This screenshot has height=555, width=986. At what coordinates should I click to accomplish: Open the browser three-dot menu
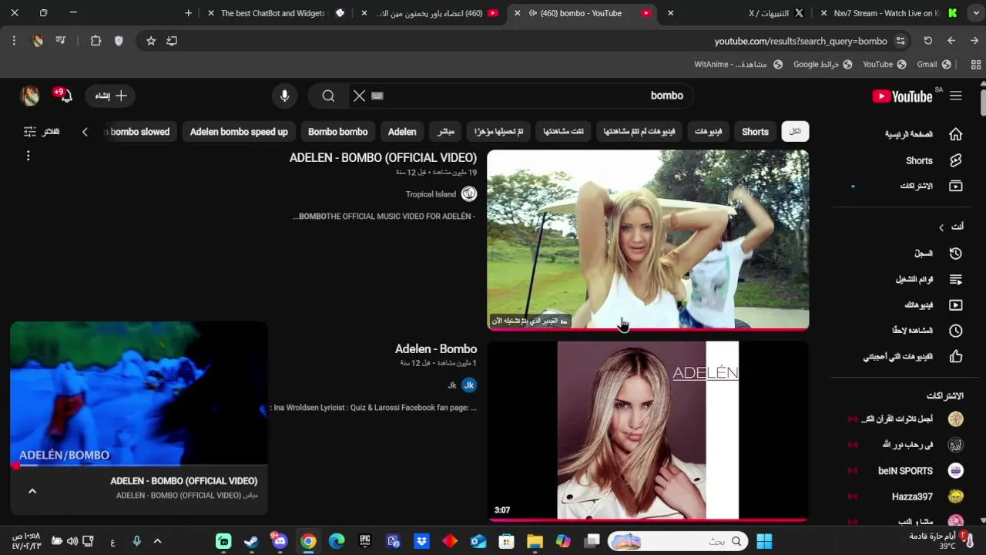14,41
